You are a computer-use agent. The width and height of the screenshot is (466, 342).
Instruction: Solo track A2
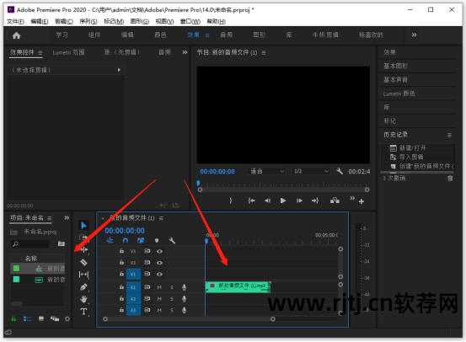172,299
